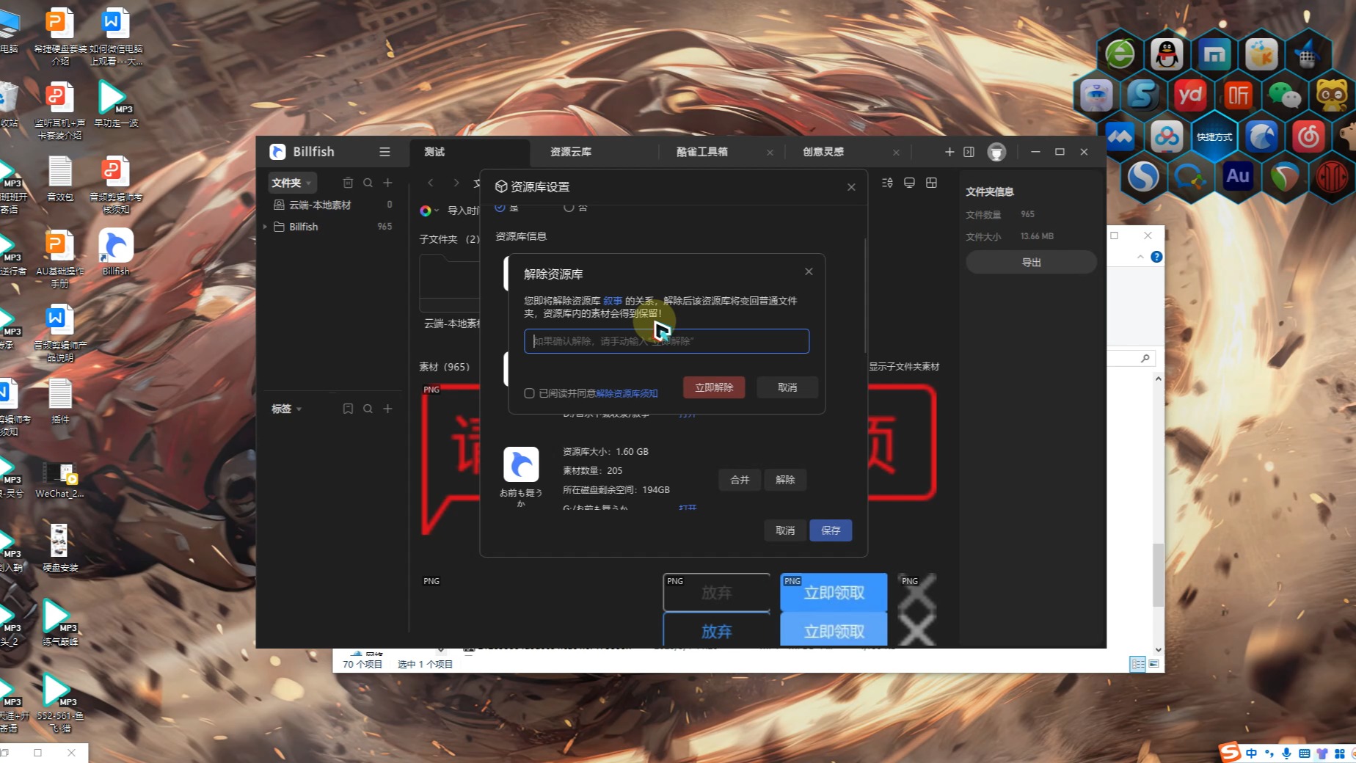Screen dimensions: 1356x763
Task: Launch Youdao yd red icon
Action: point(1190,95)
